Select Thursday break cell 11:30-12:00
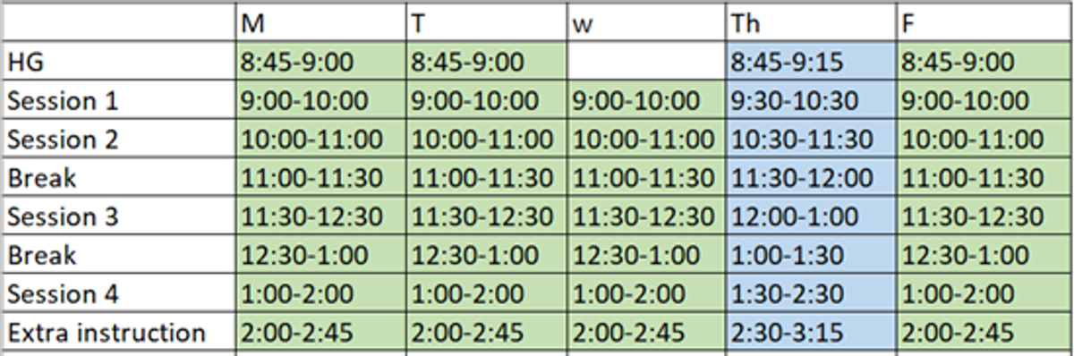This screenshot has height=356, width=1074. tap(811, 179)
